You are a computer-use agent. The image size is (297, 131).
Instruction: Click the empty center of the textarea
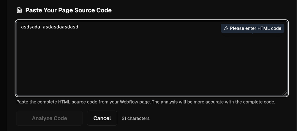pos(152,62)
